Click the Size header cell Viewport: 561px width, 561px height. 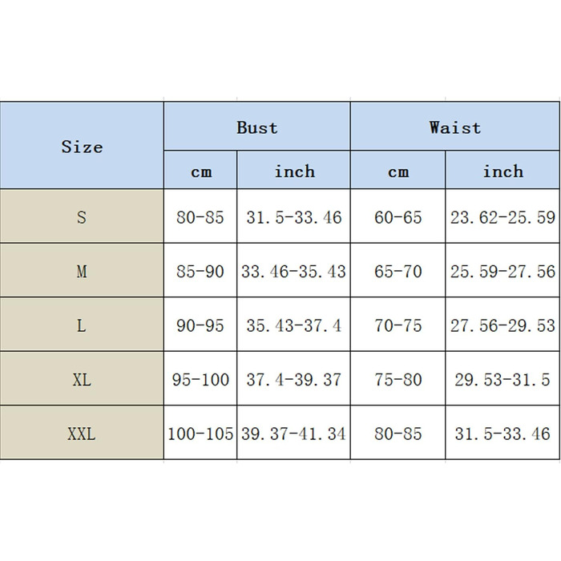pyautogui.click(x=82, y=147)
